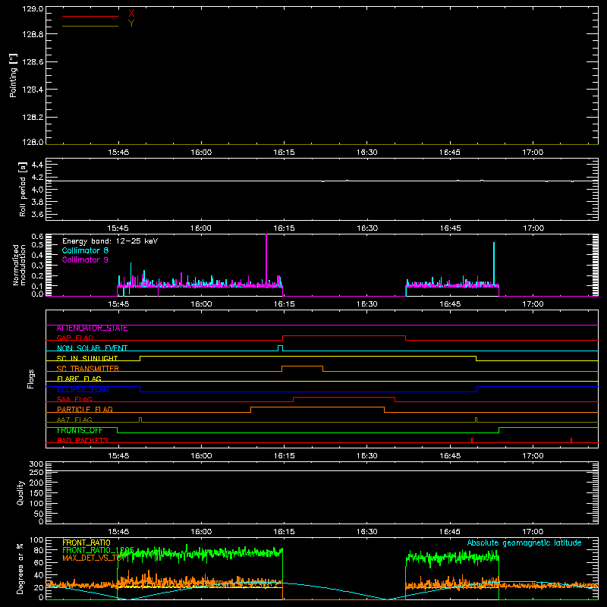Viewport: 607px width, 607px height.
Task: Click the 16:30 label below Roll period plot
Action: pyautogui.click(x=367, y=228)
